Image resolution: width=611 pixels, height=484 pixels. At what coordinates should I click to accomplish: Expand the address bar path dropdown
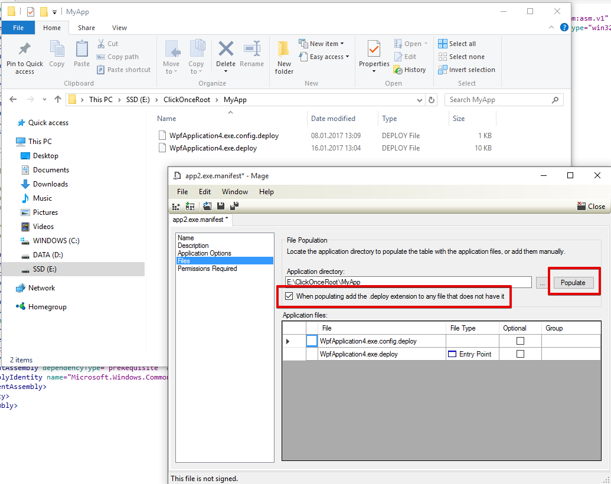click(419, 99)
